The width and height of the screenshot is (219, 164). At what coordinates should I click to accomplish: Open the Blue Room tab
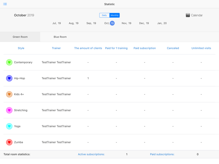click(x=60, y=37)
